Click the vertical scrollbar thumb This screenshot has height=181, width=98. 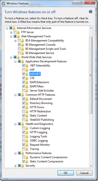(x=91, y=75)
